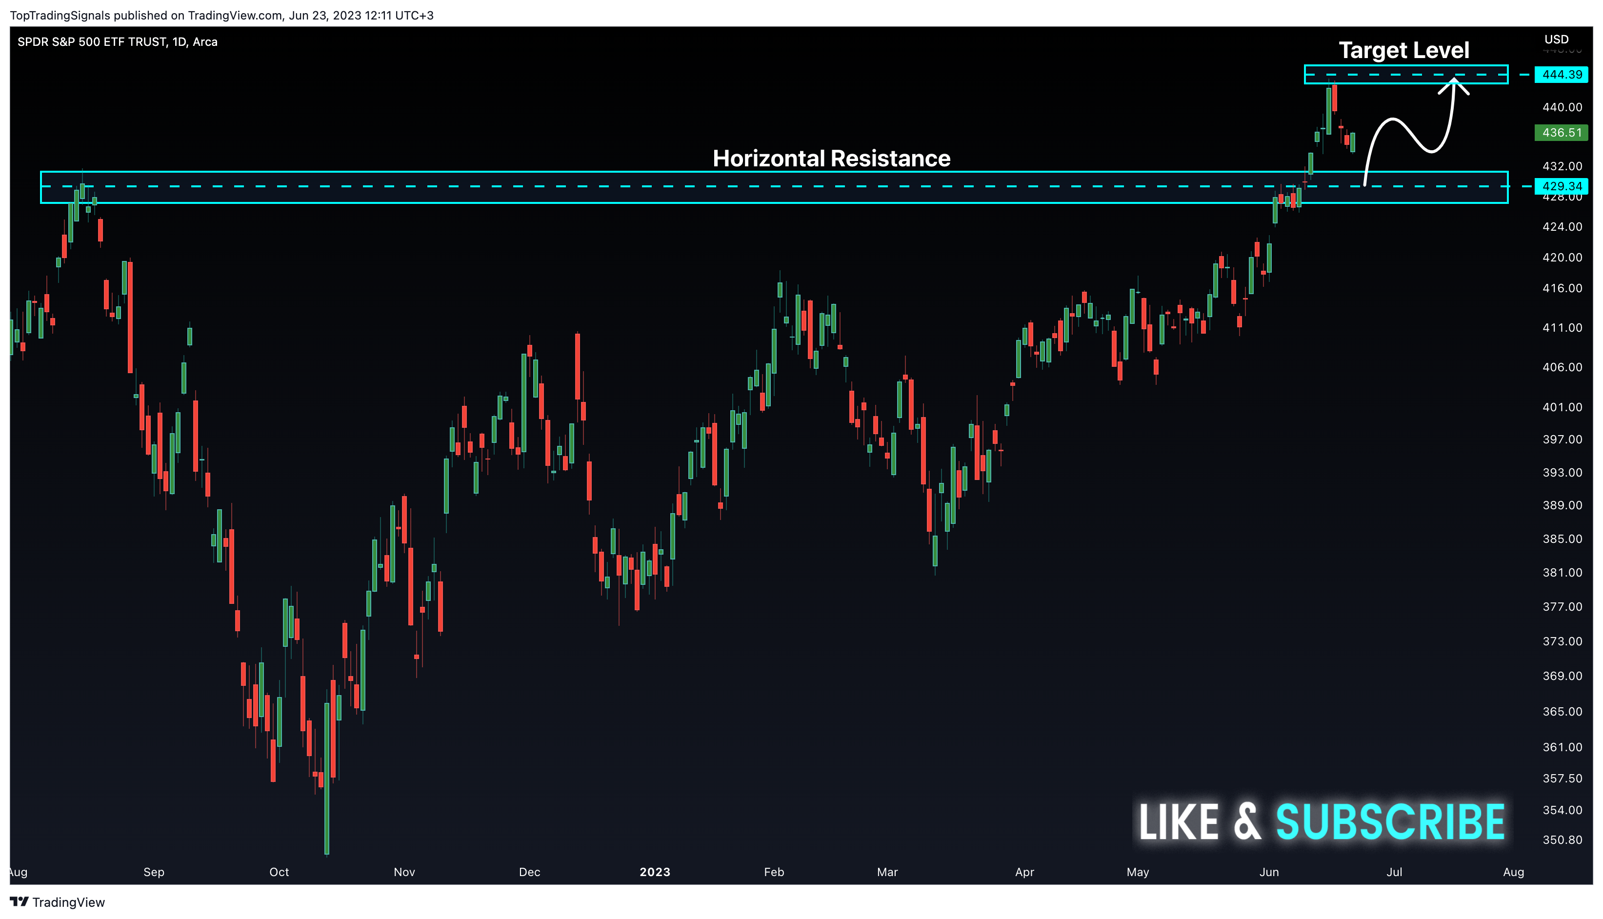The height and width of the screenshot is (919, 1603).
Task: Click the 373.00 price axis value
Action: click(1562, 641)
